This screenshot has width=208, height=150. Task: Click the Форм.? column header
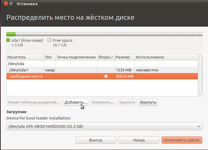pyautogui.click(x=106, y=57)
